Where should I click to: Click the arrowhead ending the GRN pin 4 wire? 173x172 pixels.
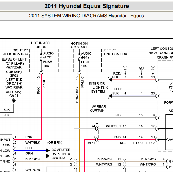48,156
